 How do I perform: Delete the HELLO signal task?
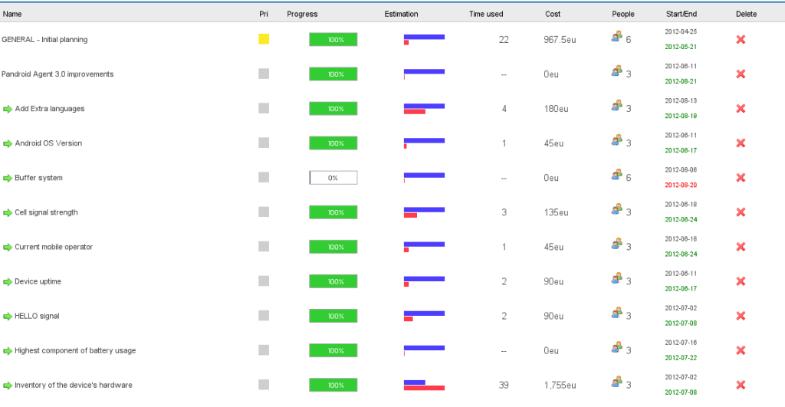(x=741, y=316)
